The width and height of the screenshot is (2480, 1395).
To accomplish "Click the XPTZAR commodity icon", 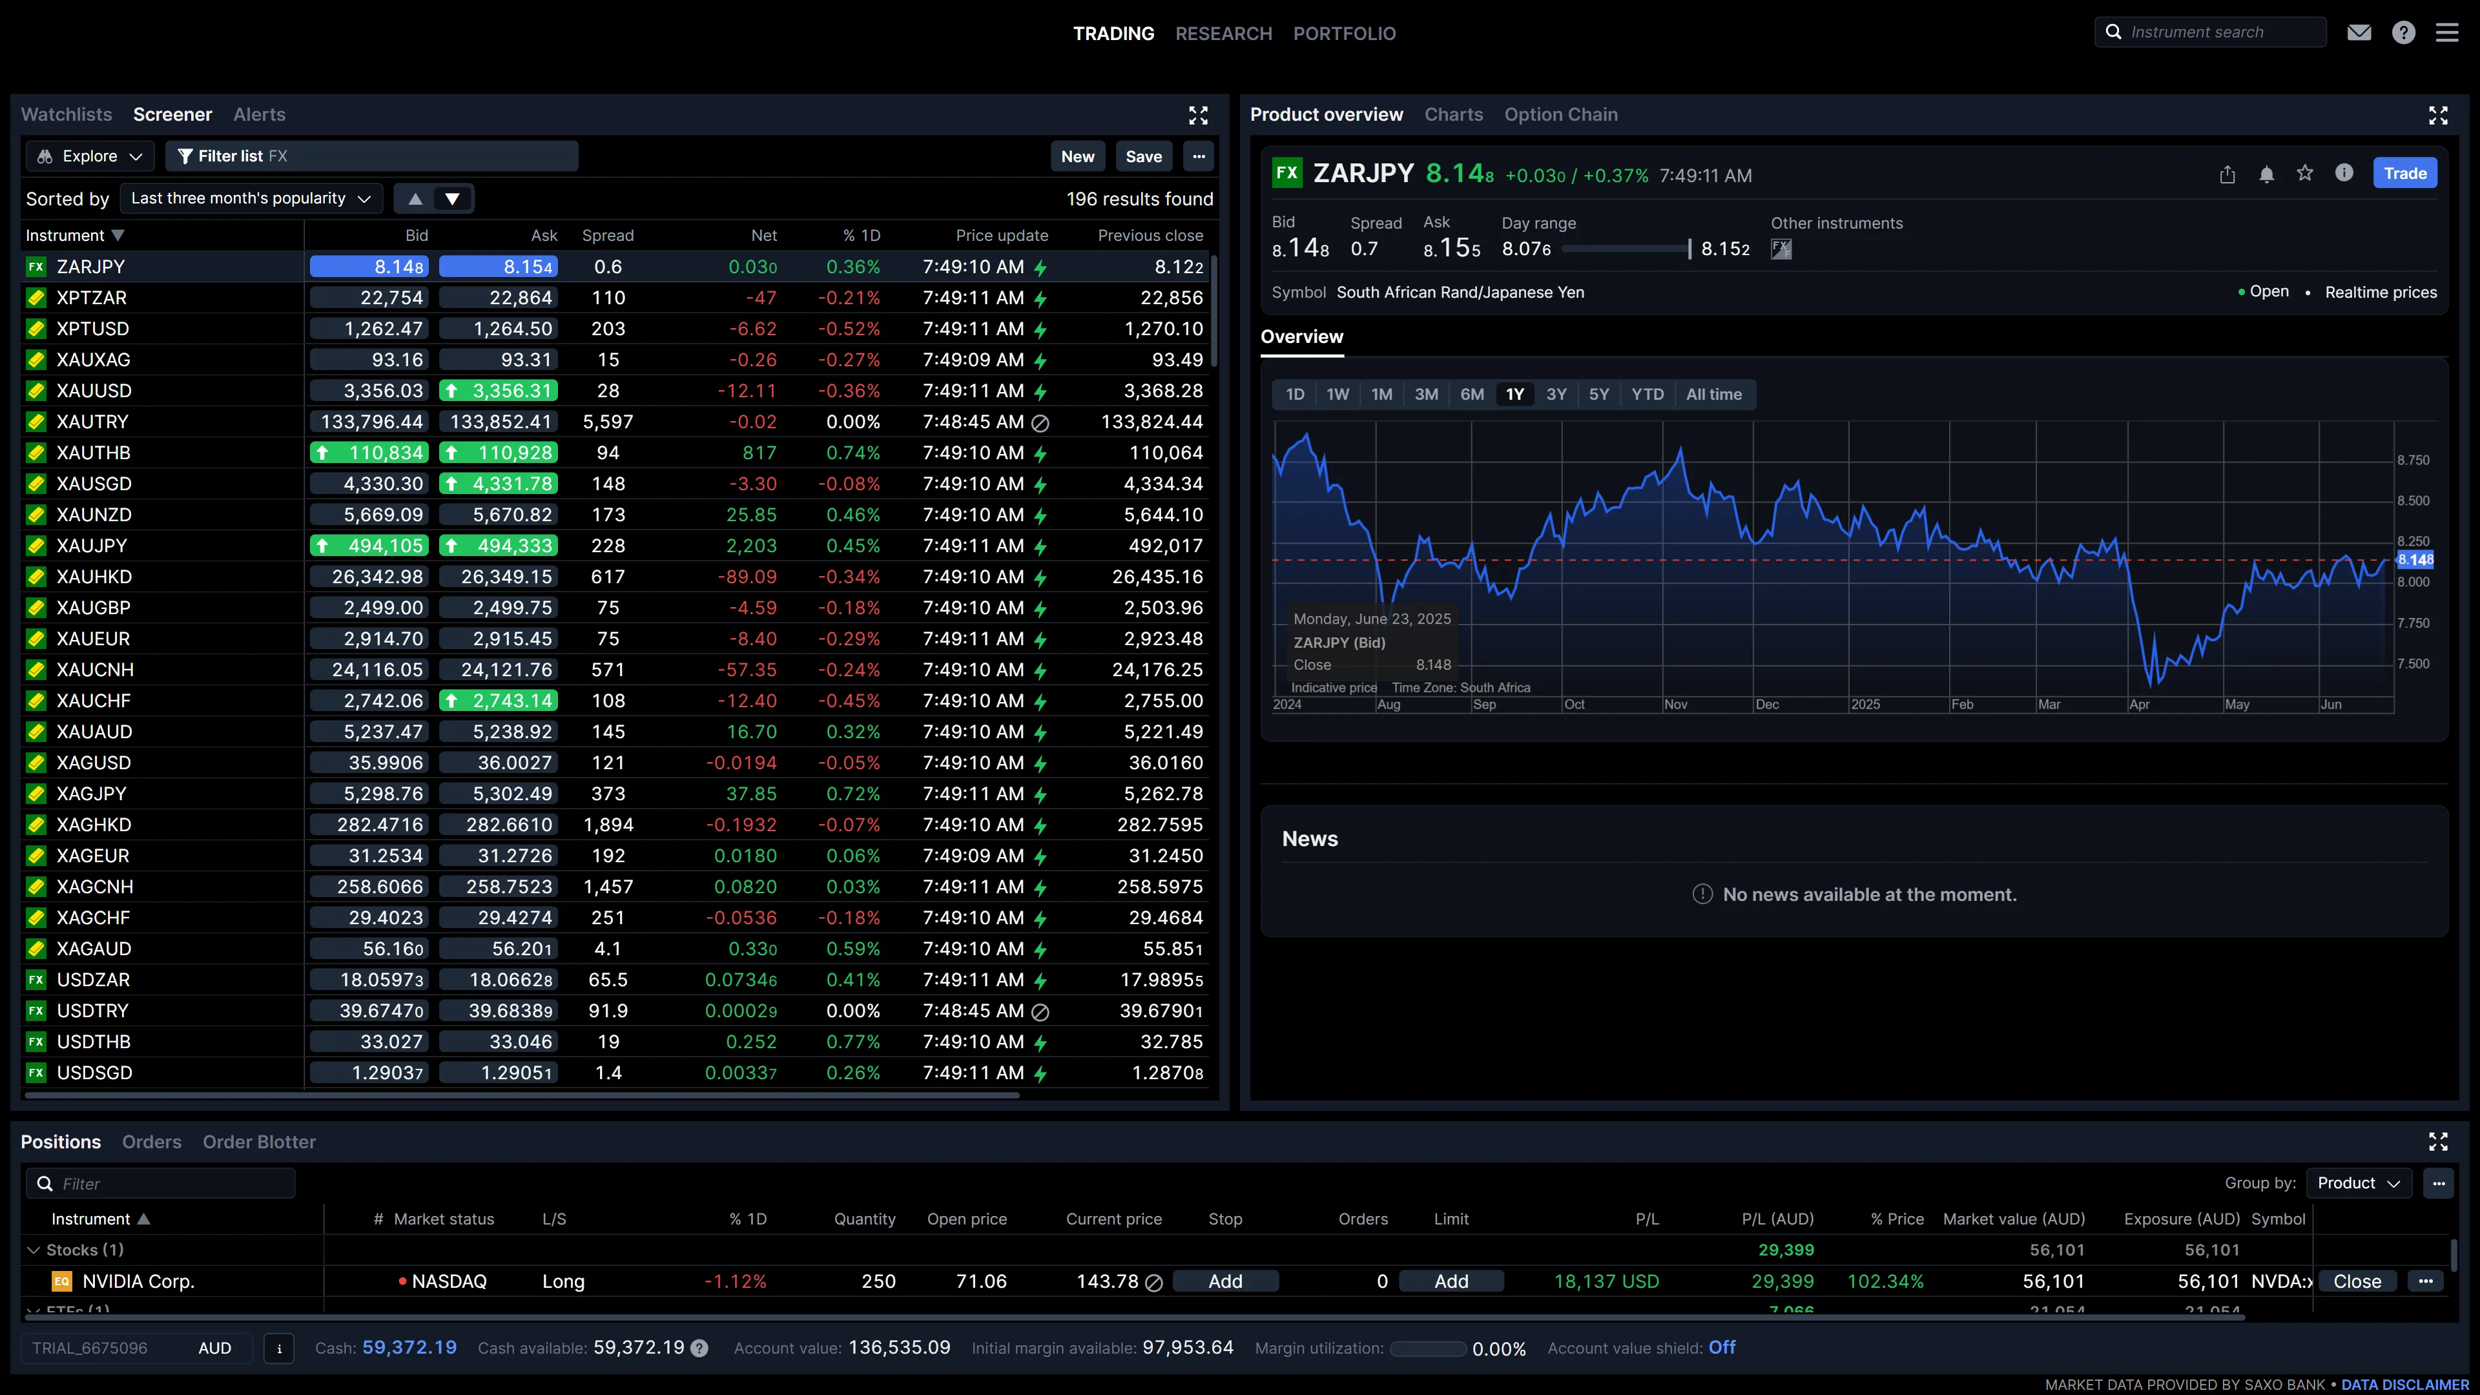I will tap(37, 298).
